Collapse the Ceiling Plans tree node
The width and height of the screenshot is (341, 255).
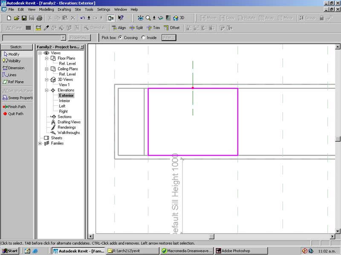tap(46, 69)
